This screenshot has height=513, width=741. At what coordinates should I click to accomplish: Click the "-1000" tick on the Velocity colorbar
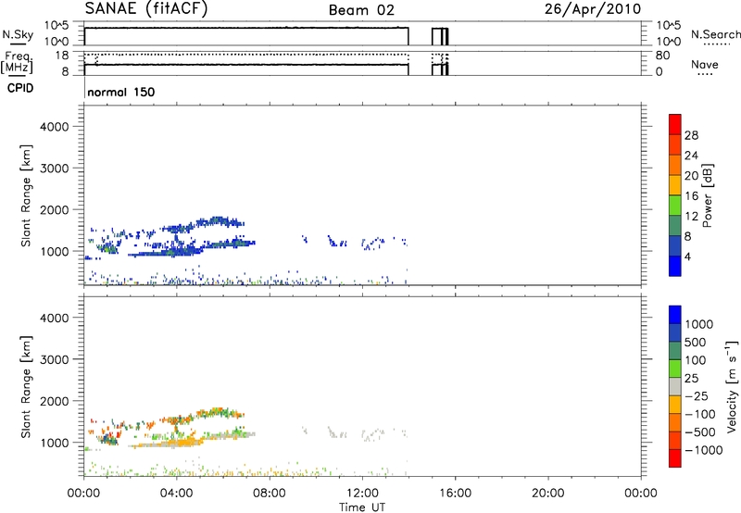click(x=704, y=450)
